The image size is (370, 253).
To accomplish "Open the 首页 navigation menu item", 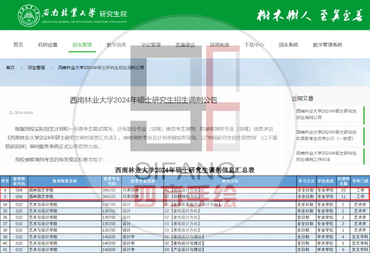I will 18,45.
